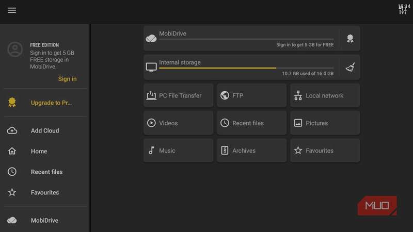The height and width of the screenshot is (232, 413).
Task: Open the Videos category
Action: 178,123
